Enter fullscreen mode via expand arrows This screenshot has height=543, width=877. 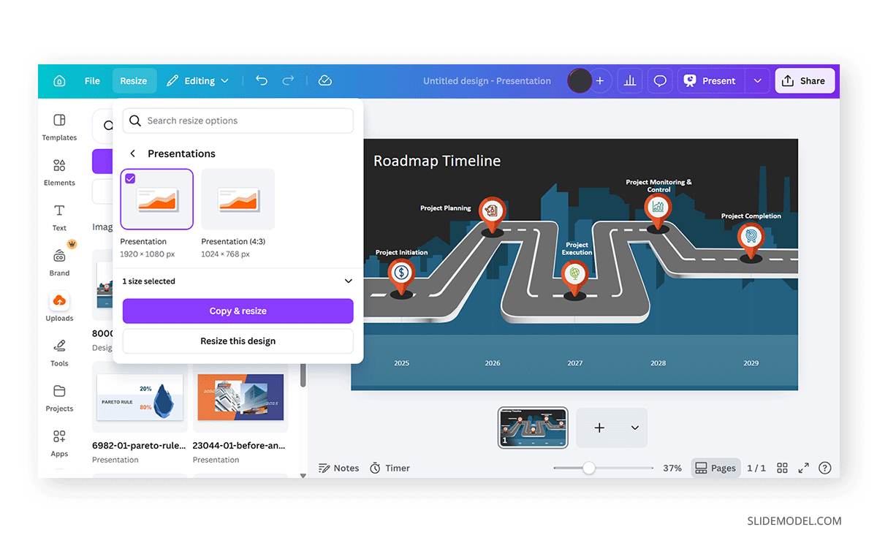tap(803, 468)
